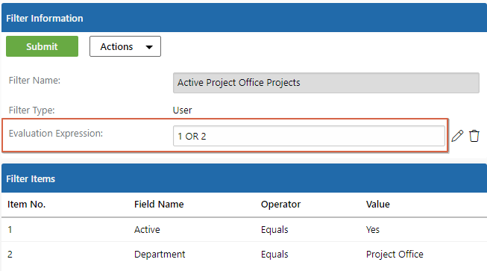Image resolution: width=487 pixels, height=271 pixels.
Task: Open the Actions dropdown
Action: (x=125, y=46)
